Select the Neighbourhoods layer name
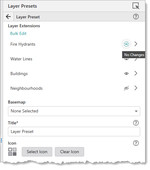Image resolution: width=150 pixels, height=170 pixels. 26,88
